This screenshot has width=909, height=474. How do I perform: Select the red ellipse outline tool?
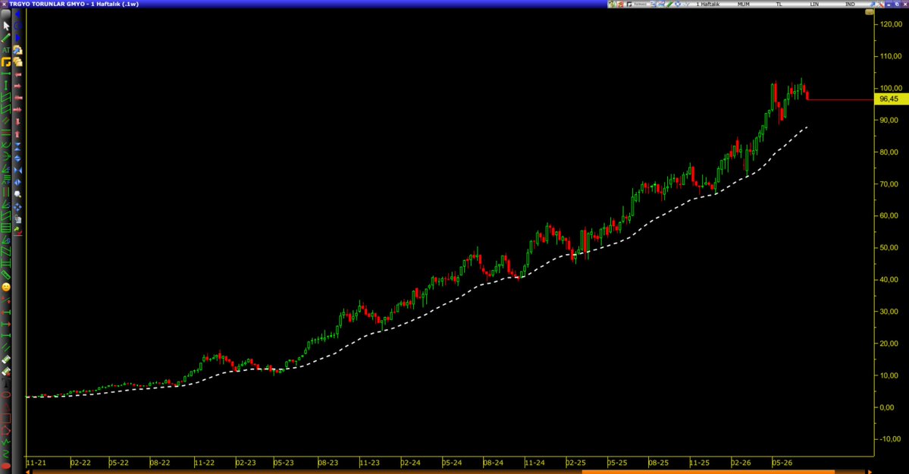(6, 394)
